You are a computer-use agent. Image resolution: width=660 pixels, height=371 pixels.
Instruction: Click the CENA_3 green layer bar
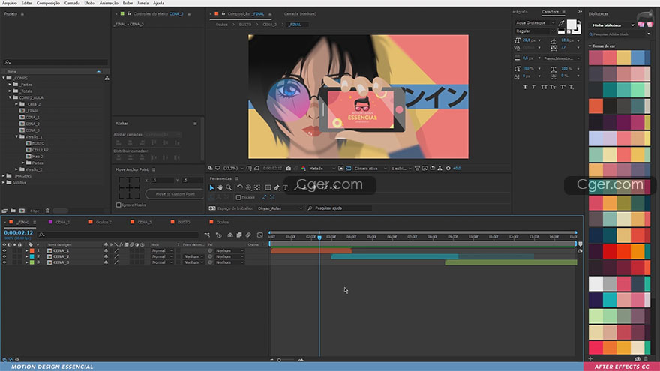(511, 262)
